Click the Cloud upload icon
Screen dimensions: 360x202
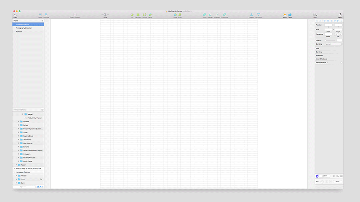(x=290, y=15)
